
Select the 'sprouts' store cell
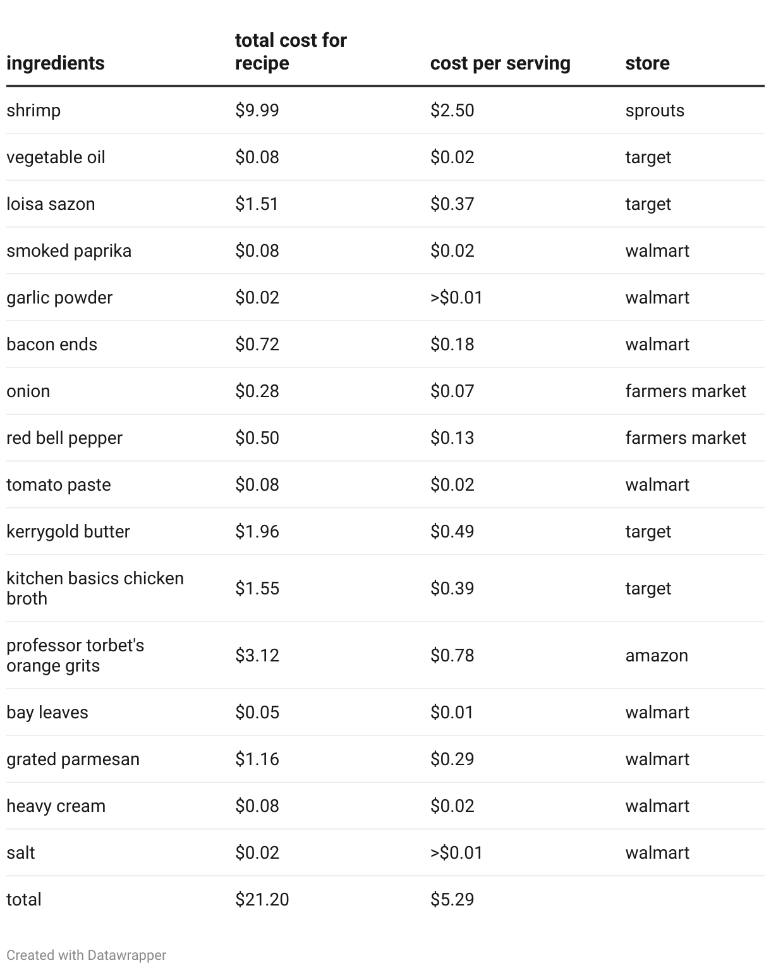[x=655, y=111]
